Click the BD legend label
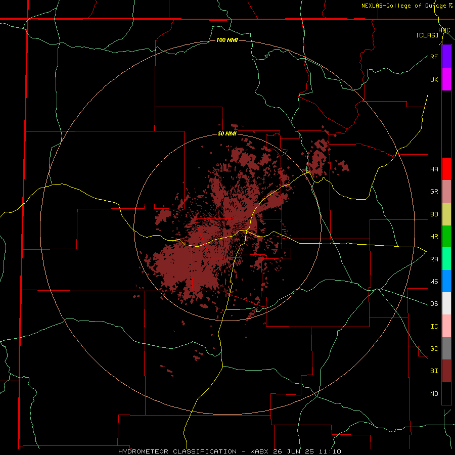455x455 pixels. [x=434, y=214]
